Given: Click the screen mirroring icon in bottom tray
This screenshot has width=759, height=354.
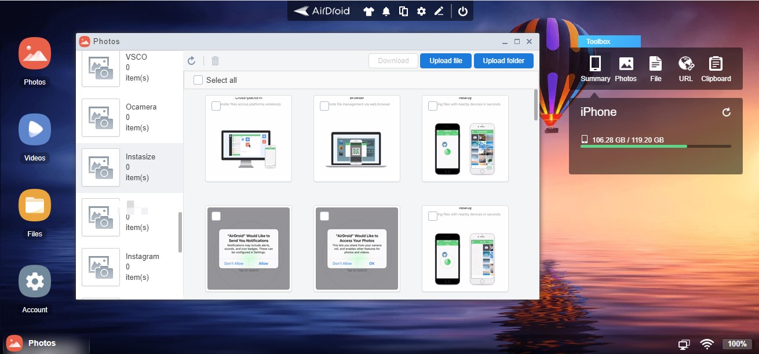Looking at the screenshot, I should click(684, 344).
